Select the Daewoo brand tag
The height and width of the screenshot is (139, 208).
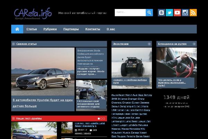coord(145,103)
